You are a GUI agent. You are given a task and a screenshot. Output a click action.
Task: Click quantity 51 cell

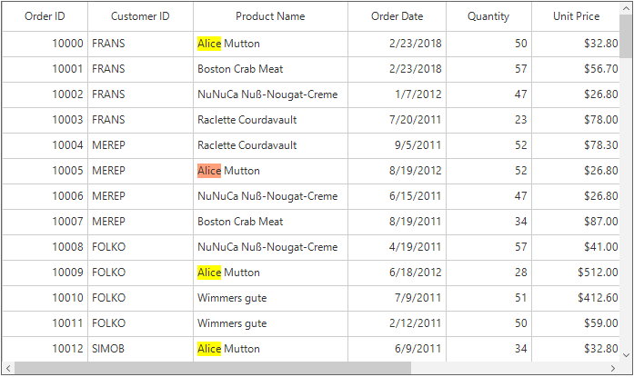pos(488,298)
